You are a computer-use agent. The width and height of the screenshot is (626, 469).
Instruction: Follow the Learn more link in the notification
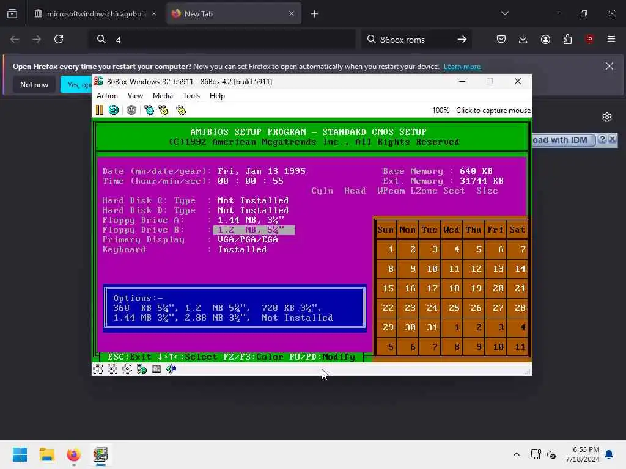(462, 67)
